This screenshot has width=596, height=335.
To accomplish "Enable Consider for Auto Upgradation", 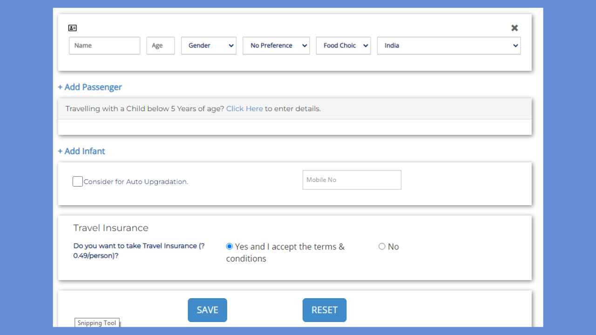I will pos(77,181).
